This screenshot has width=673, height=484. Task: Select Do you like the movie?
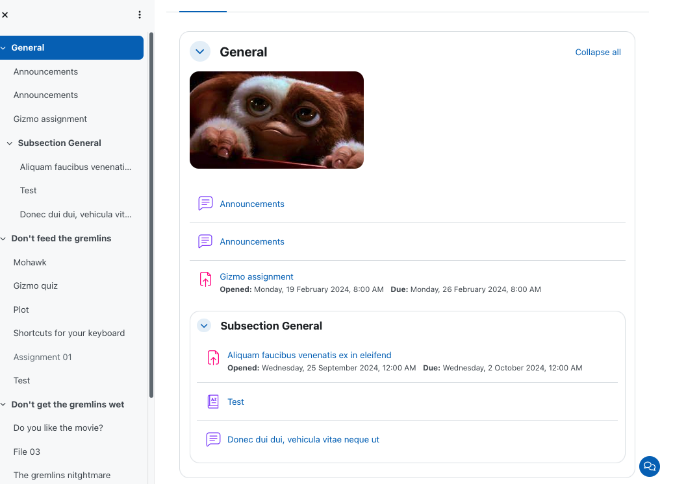coord(58,428)
